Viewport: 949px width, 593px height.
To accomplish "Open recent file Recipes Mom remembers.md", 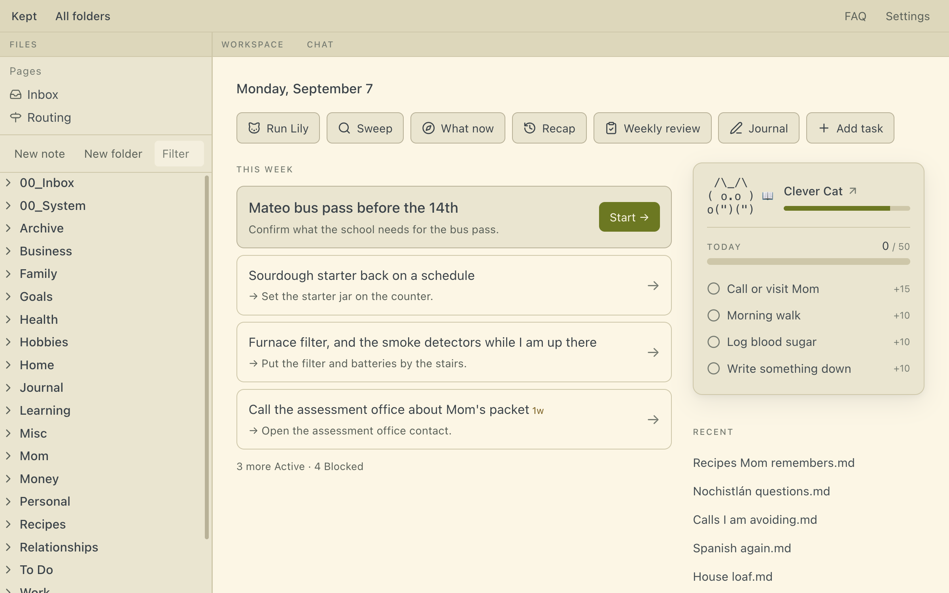I will click(x=773, y=463).
